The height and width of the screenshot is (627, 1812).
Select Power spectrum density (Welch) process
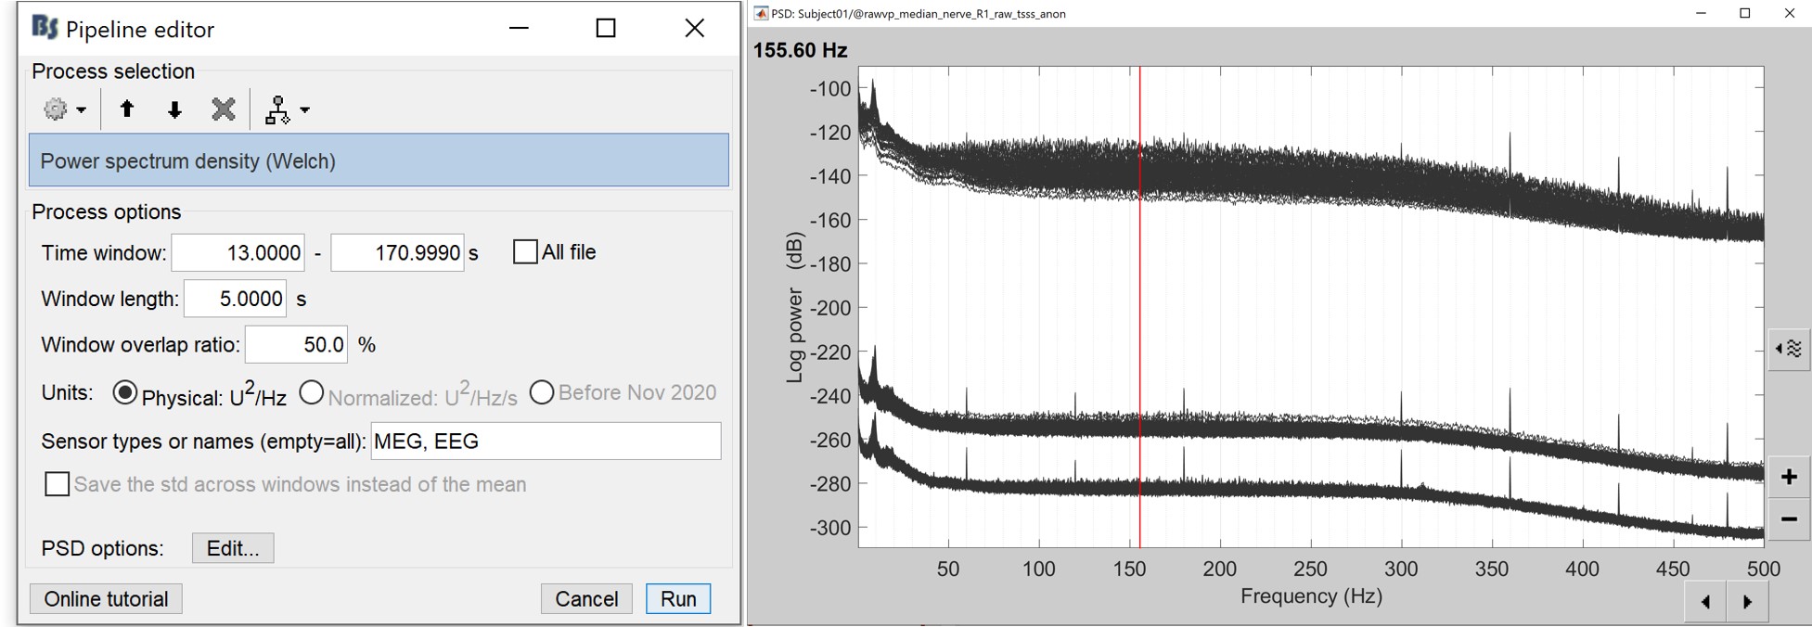click(x=379, y=160)
